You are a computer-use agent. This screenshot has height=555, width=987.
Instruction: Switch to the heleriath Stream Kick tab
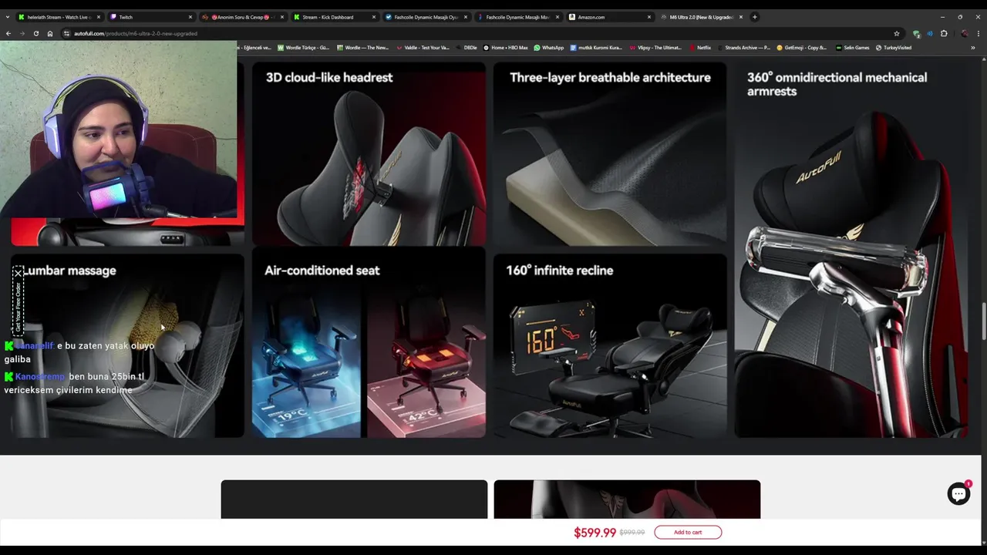click(58, 17)
